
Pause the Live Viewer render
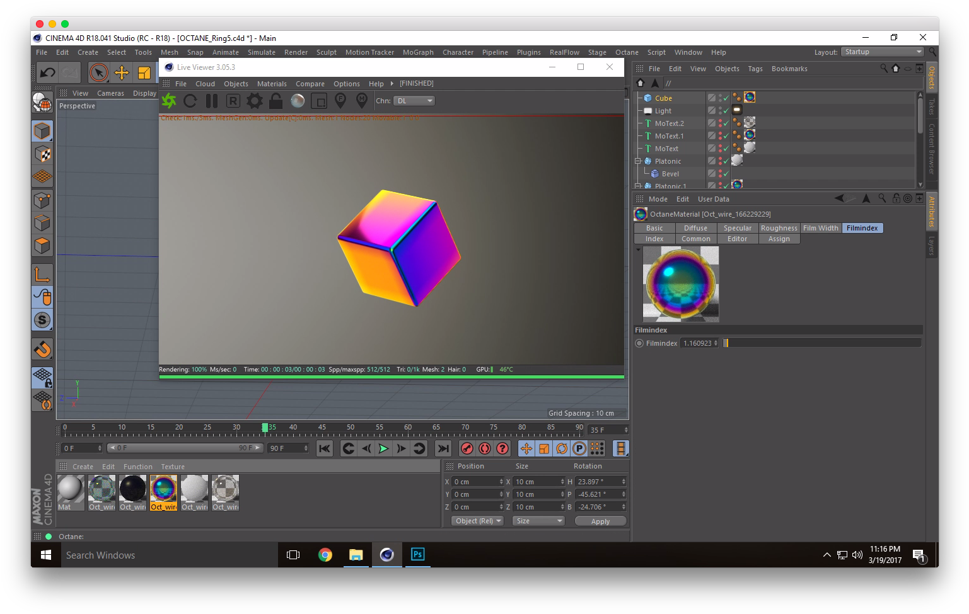click(212, 101)
